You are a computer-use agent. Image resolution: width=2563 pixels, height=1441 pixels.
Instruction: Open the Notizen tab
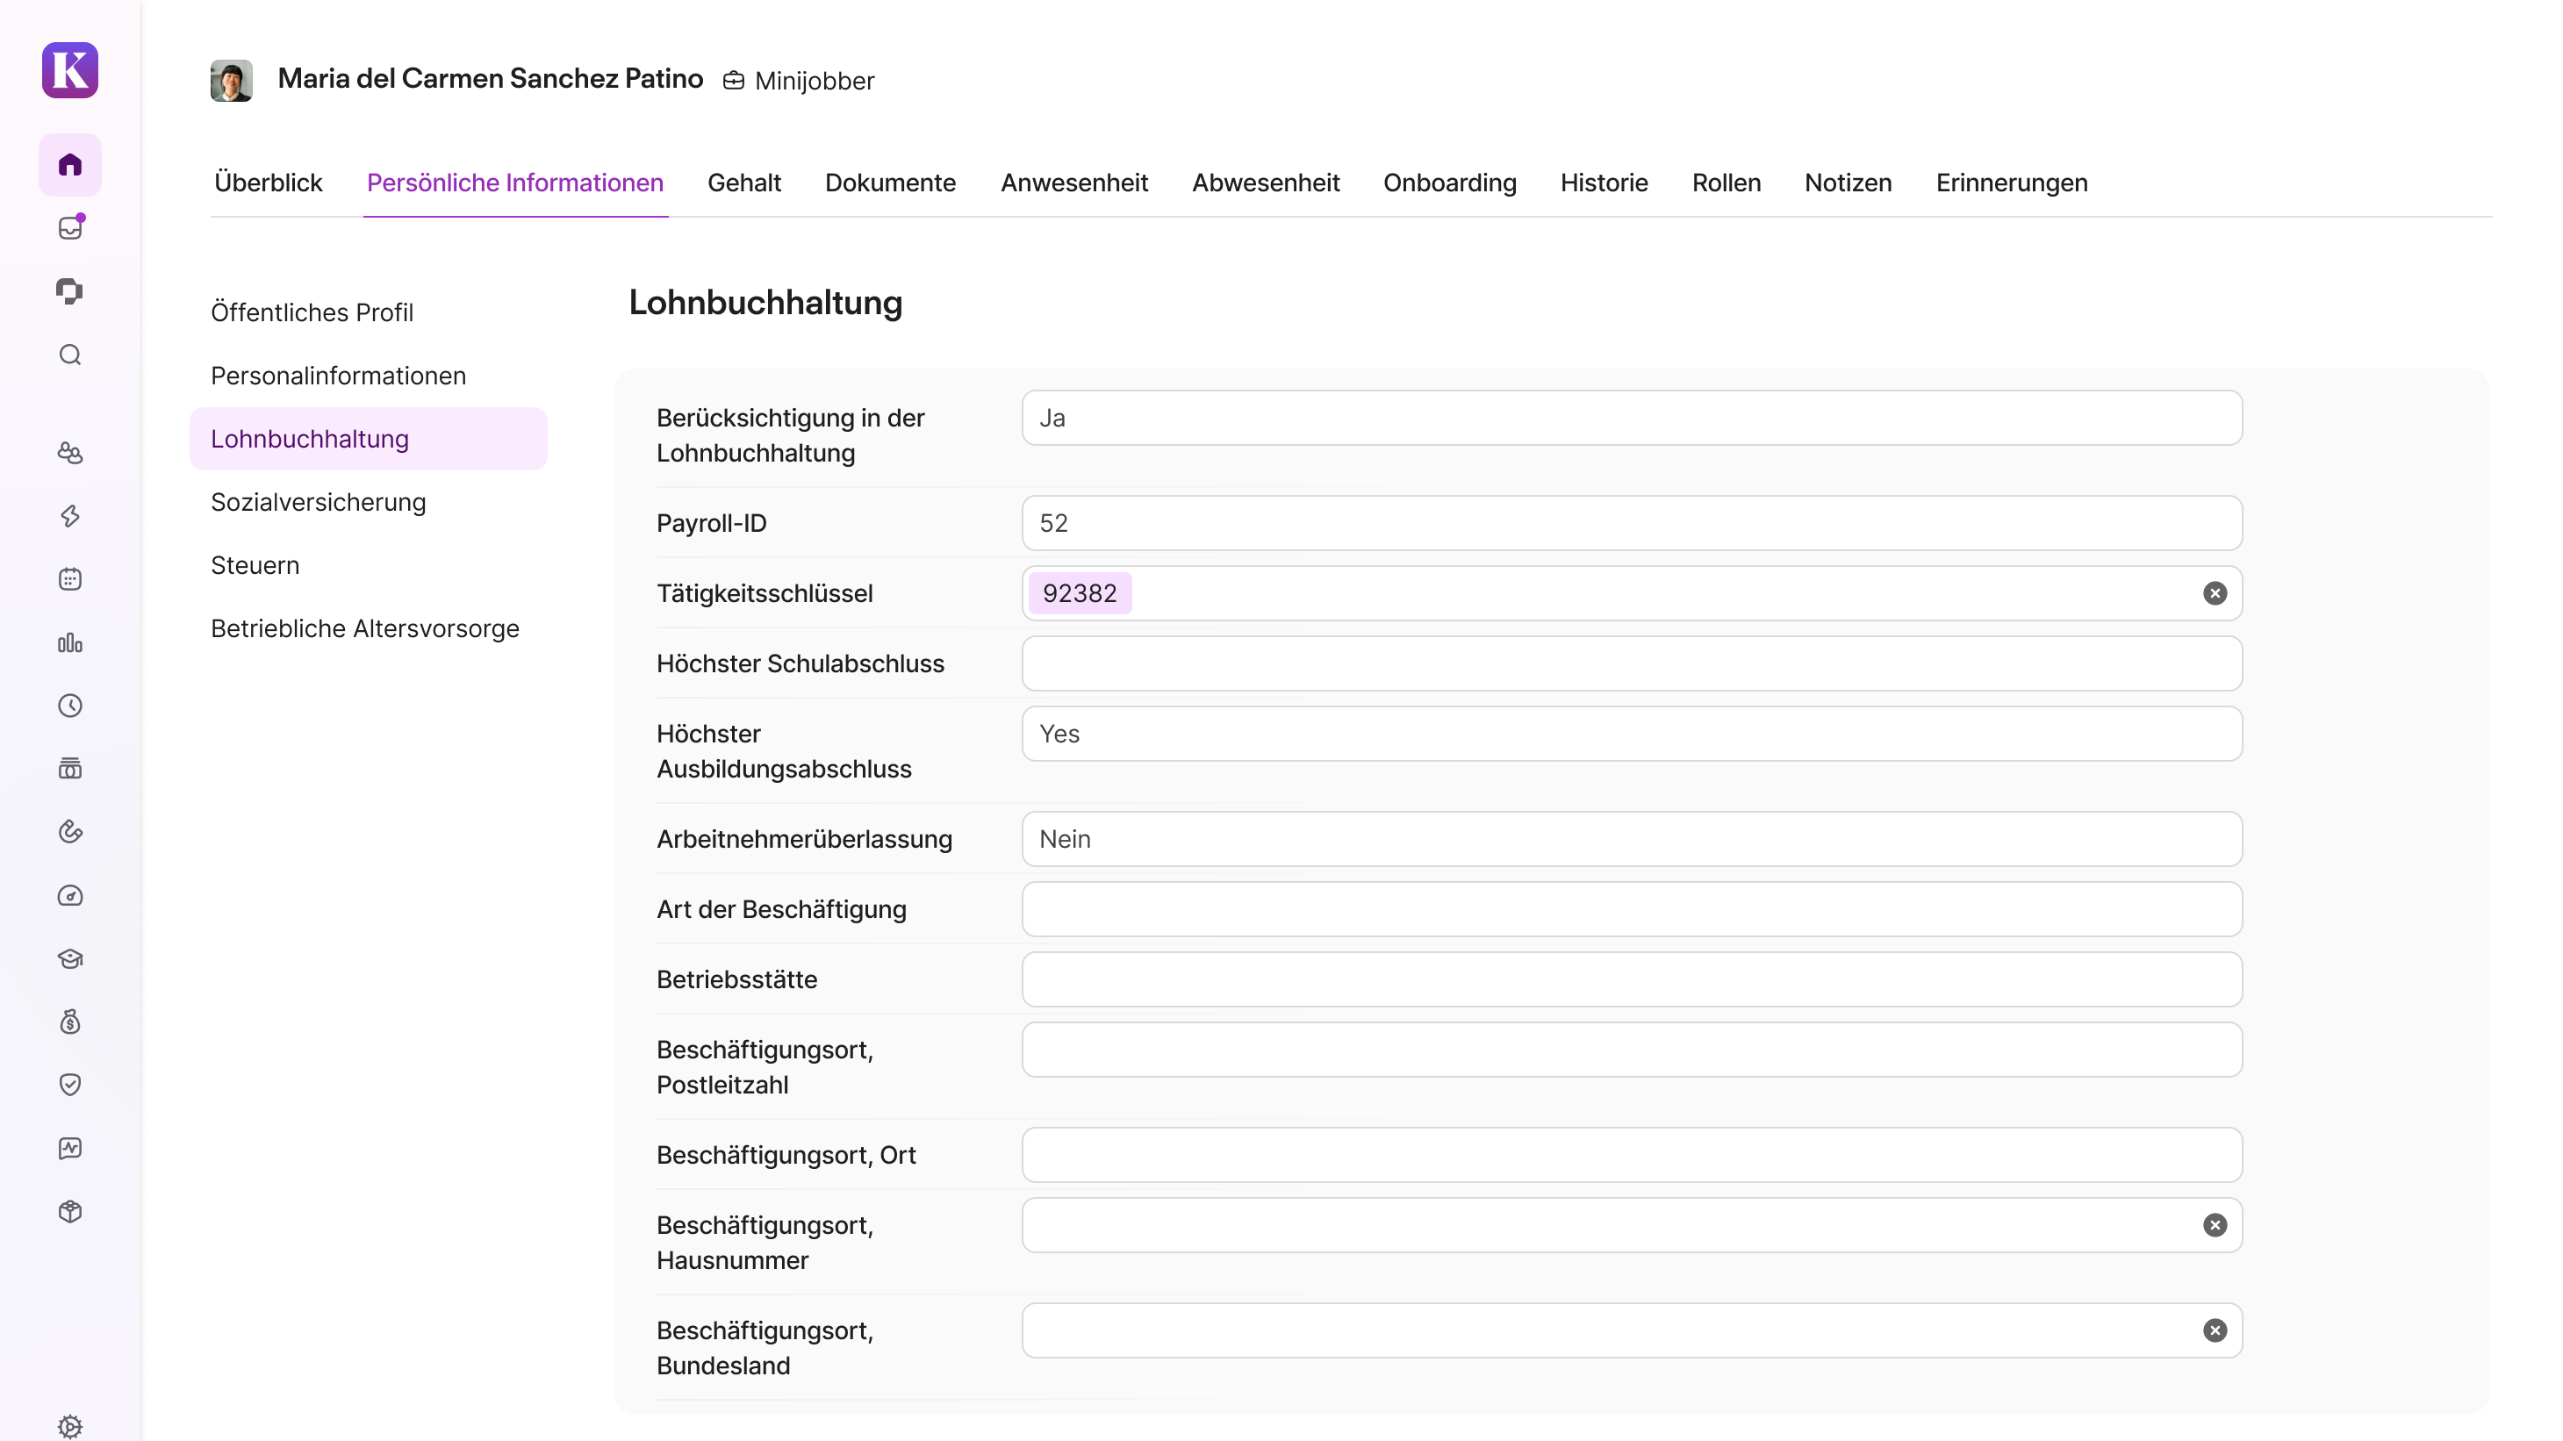[1848, 183]
